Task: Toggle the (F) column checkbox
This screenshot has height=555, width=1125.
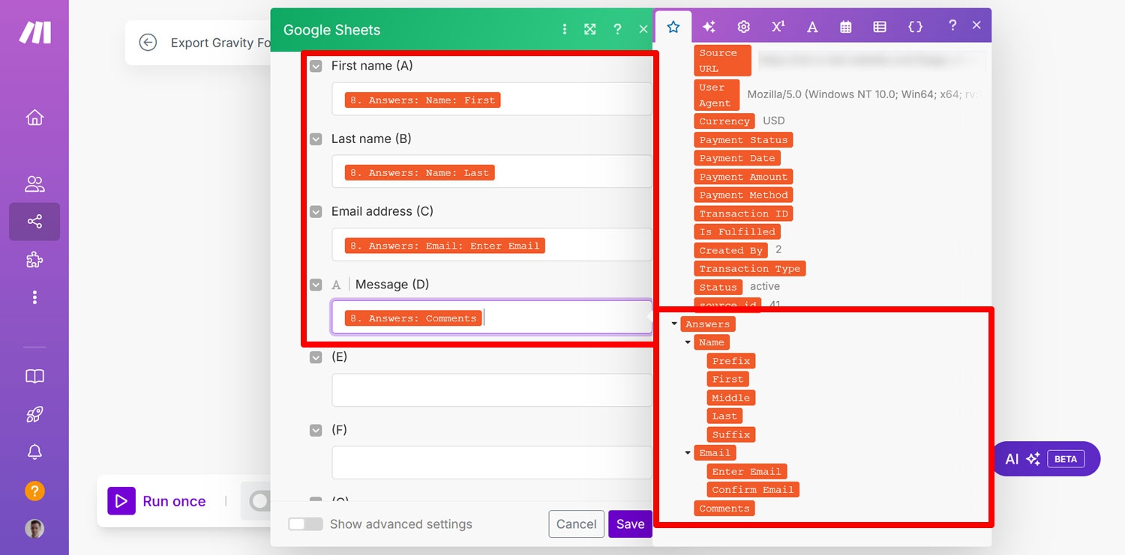Action: click(x=316, y=430)
